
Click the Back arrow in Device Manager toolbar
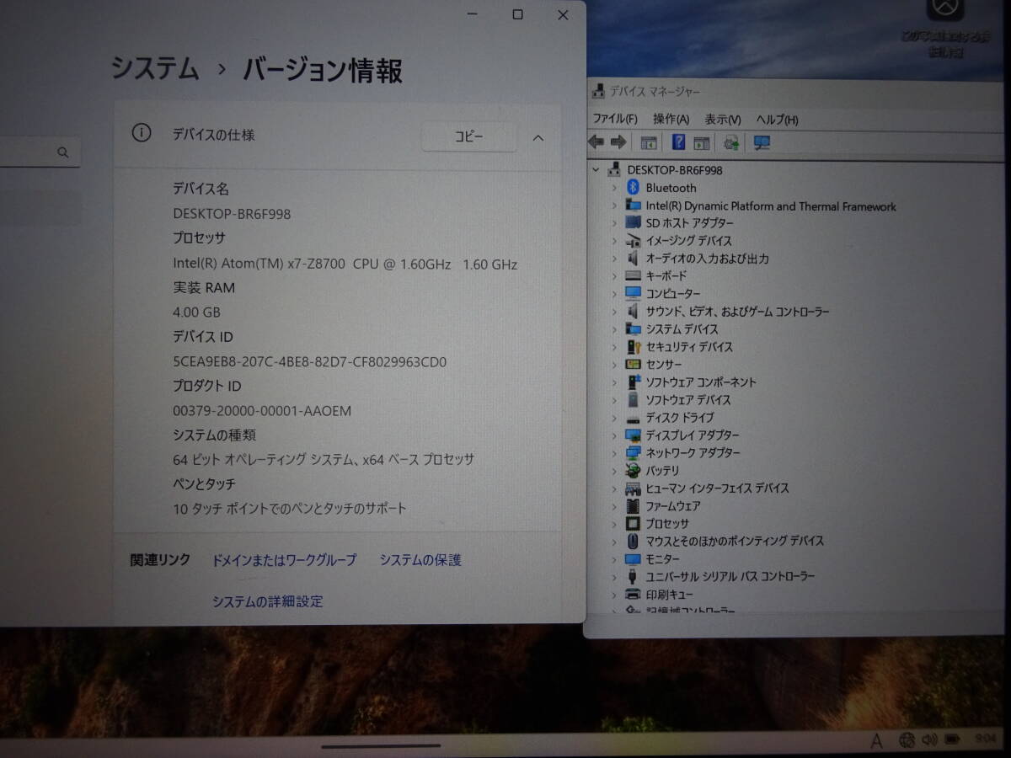tap(596, 142)
